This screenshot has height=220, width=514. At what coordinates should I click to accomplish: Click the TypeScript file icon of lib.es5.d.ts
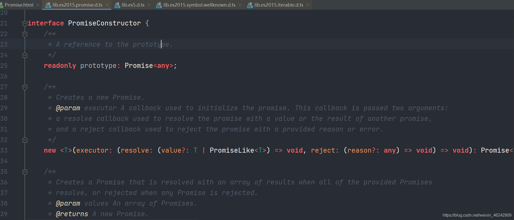click(117, 5)
